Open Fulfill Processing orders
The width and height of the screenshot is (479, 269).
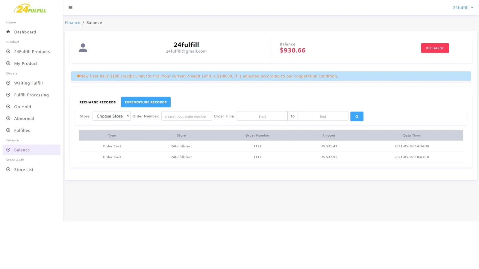31,95
